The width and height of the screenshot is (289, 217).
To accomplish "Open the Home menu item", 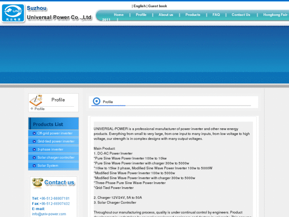I will 118,15.
